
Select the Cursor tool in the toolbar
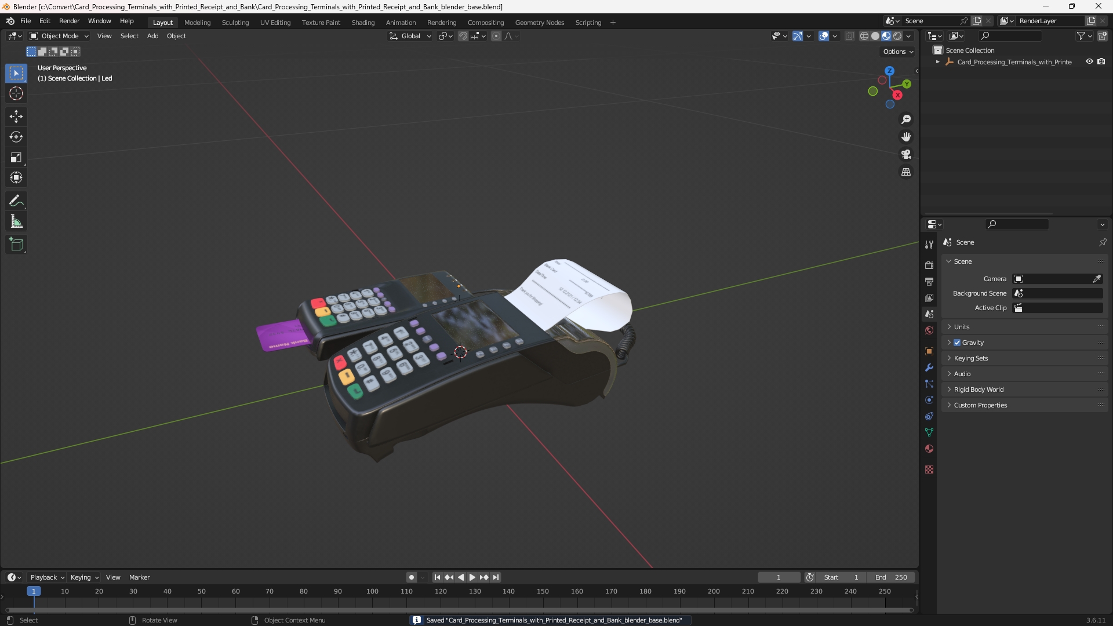[16, 93]
